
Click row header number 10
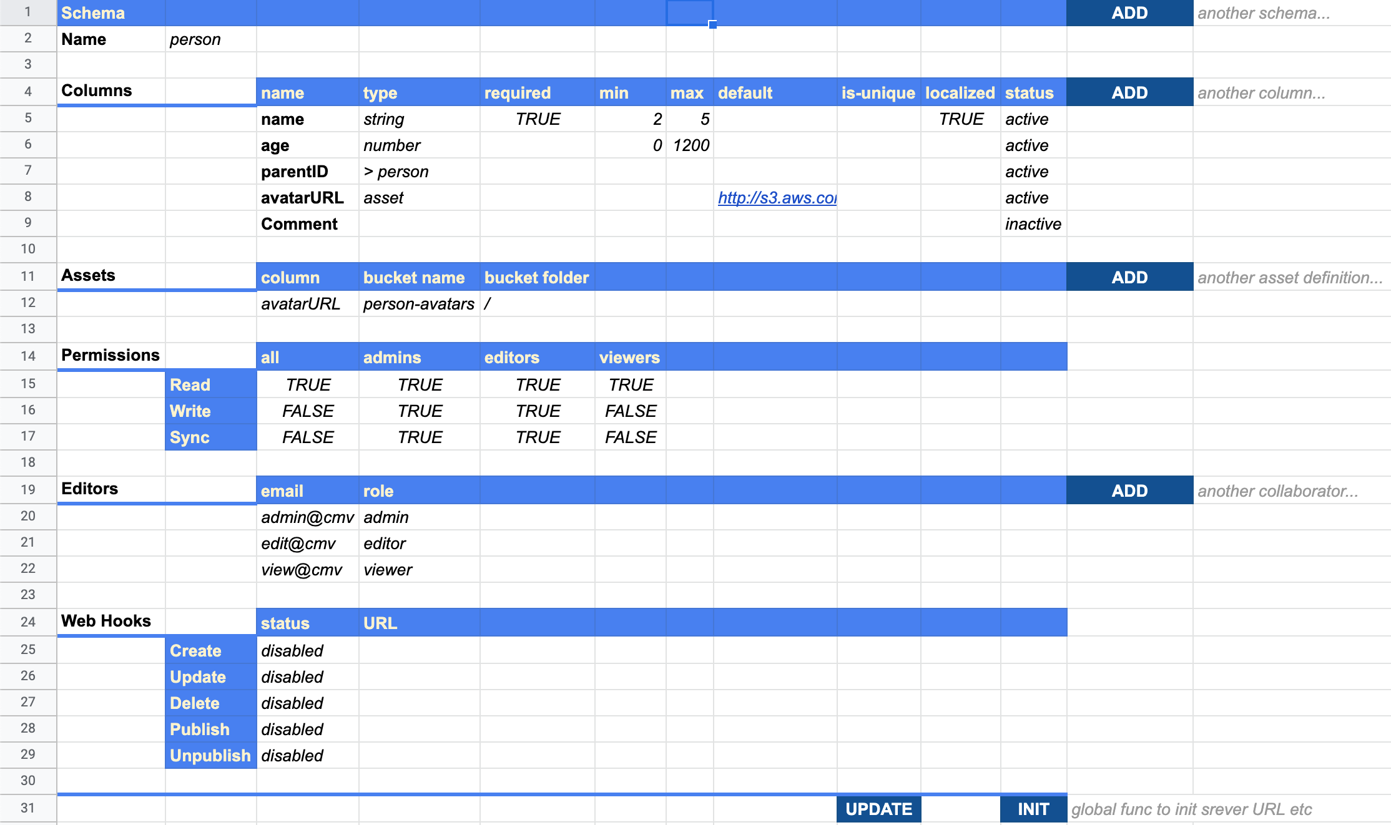(x=28, y=249)
